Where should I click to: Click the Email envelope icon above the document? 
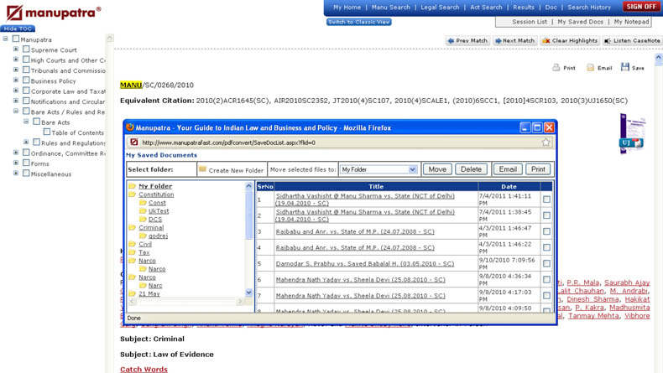coord(590,67)
